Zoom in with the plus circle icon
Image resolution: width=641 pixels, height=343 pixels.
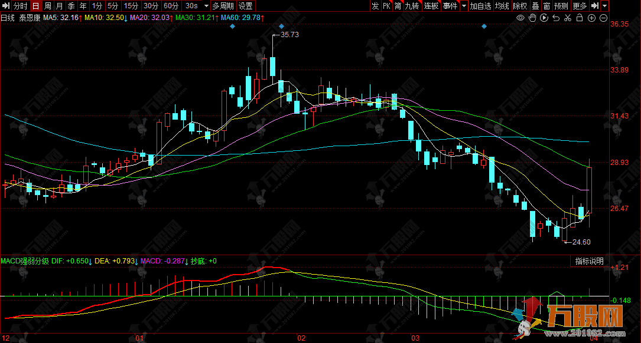coord(591,18)
